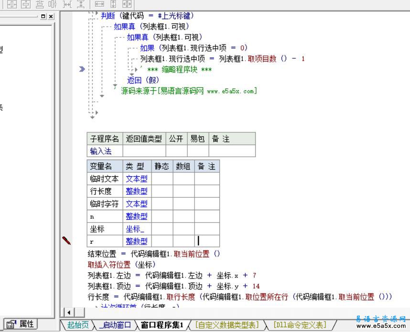Click the 结束位置 = 代码编辑框1.取当前位置 line
The image size is (410, 332).
154,254
